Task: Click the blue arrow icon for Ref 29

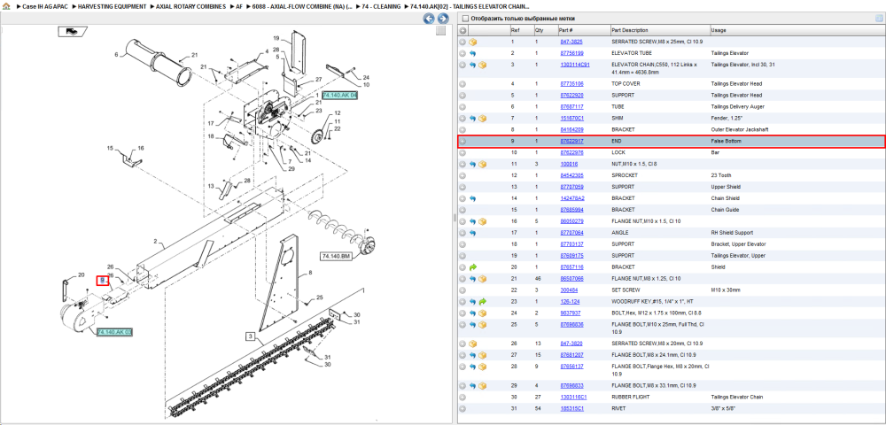Action: point(473,385)
